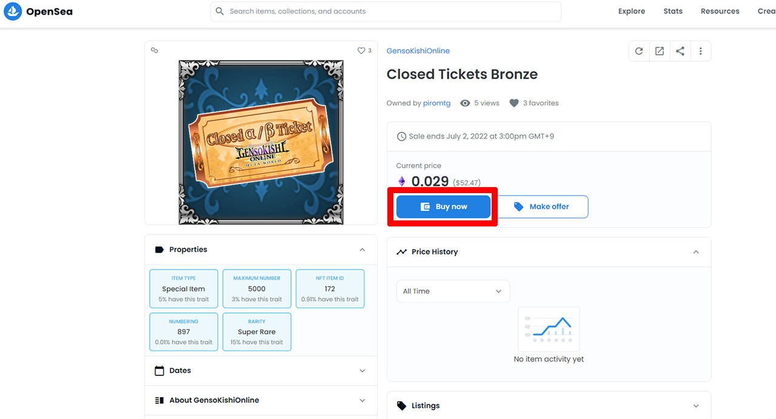Collapse the Price History section
Viewport: 776px width, 419px height.
696,252
